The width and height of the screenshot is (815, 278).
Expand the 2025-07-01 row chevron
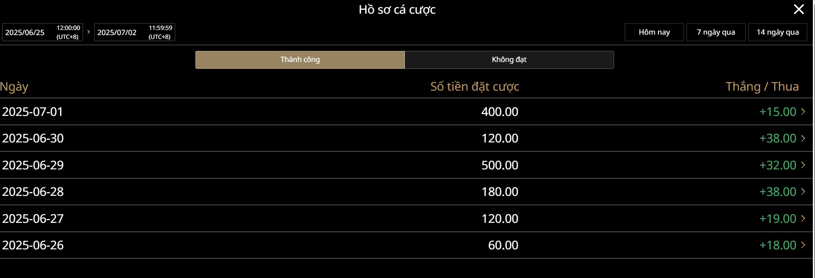[x=803, y=112]
